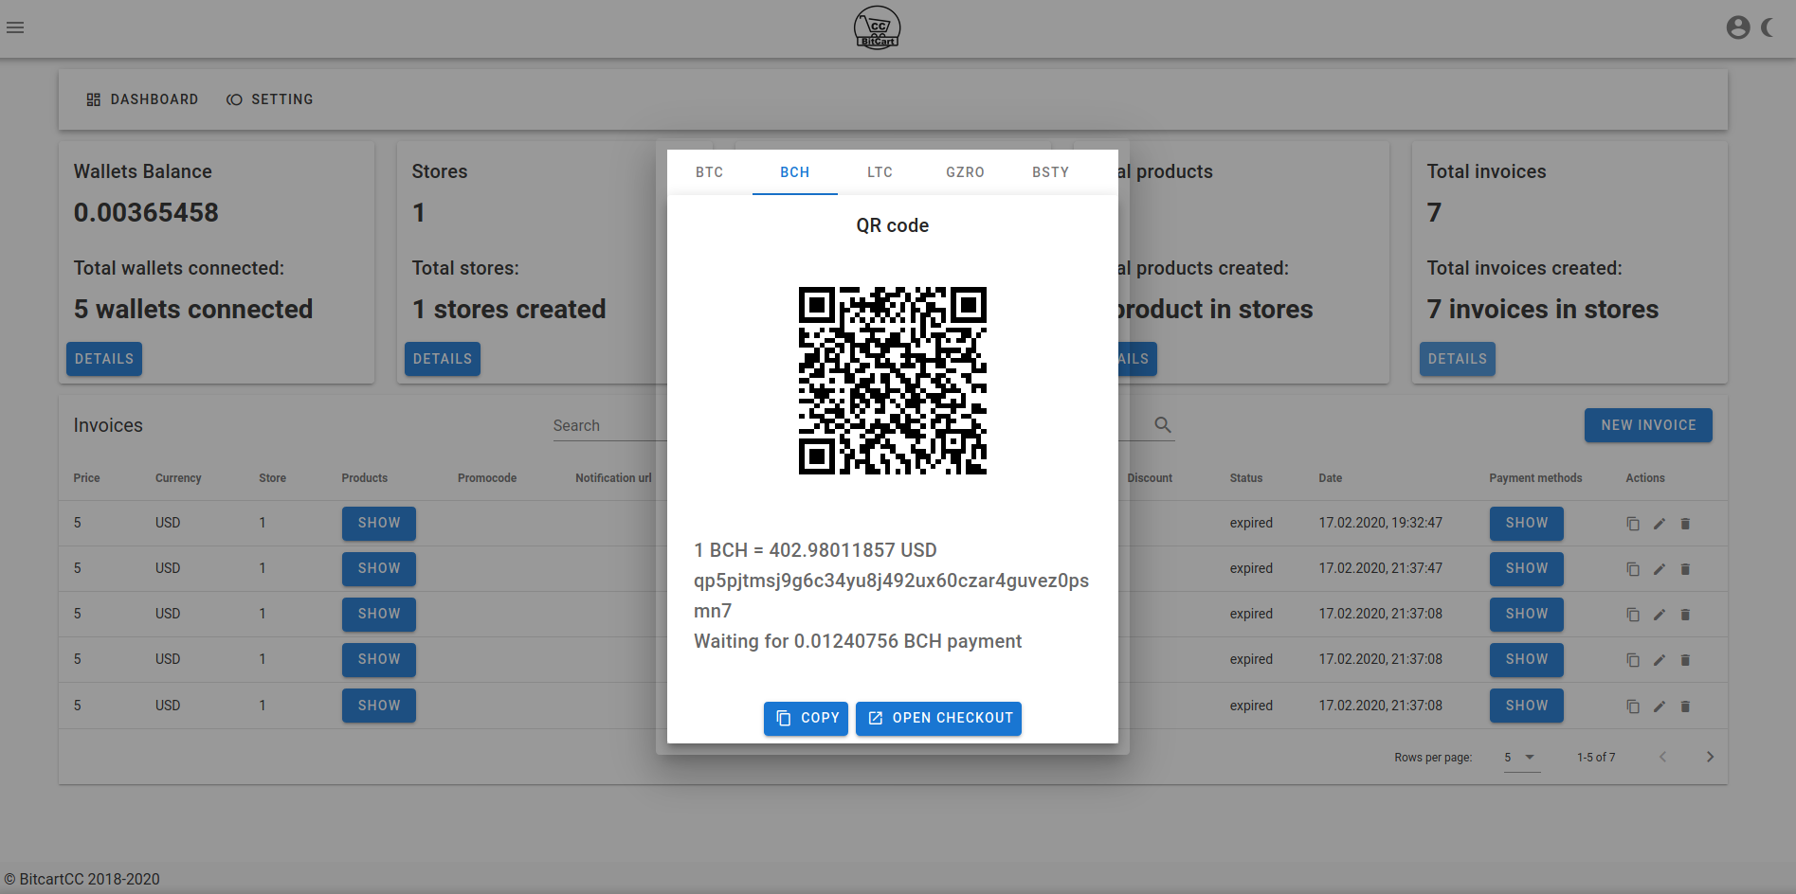Image resolution: width=1796 pixels, height=894 pixels.
Task: Click the Payment methods column header
Action: coord(1535,478)
